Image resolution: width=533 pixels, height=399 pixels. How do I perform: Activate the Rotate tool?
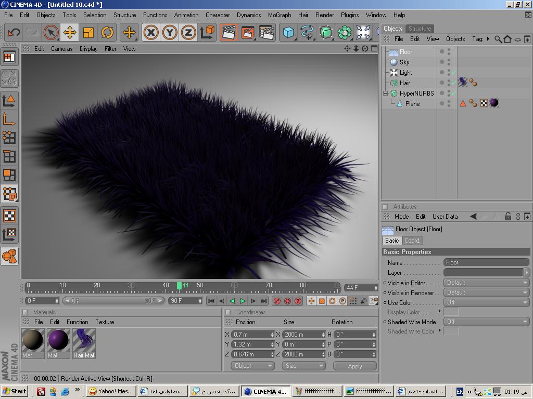click(x=107, y=33)
